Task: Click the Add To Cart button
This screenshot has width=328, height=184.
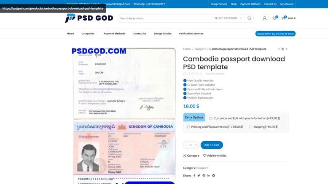Action: 212,145
